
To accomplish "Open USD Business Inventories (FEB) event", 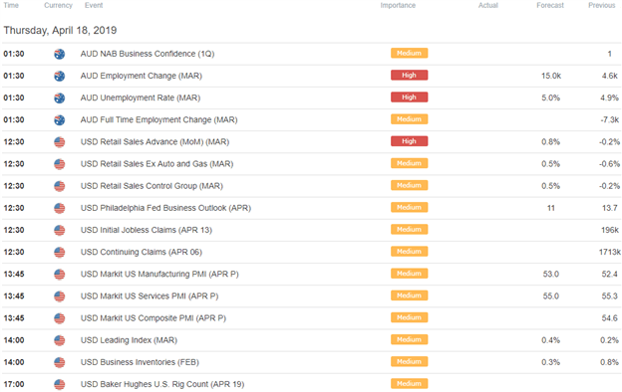I will (140, 362).
